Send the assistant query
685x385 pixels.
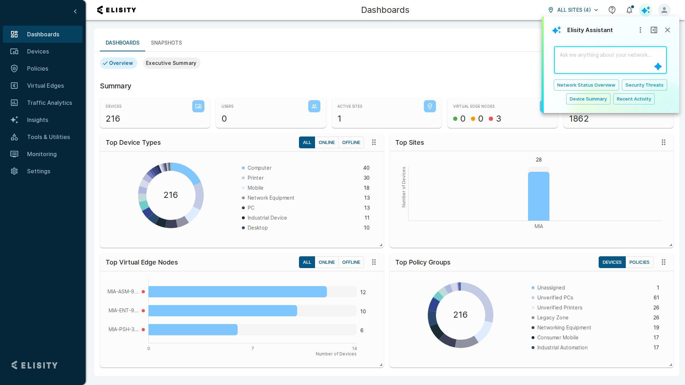658,67
